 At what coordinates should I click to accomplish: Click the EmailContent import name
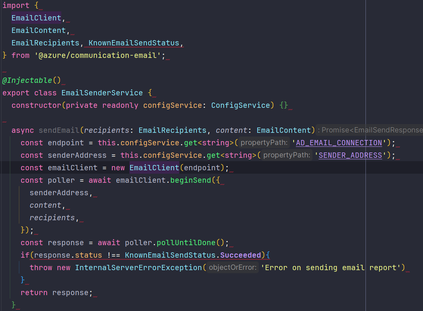pyautogui.click(x=39, y=30)
